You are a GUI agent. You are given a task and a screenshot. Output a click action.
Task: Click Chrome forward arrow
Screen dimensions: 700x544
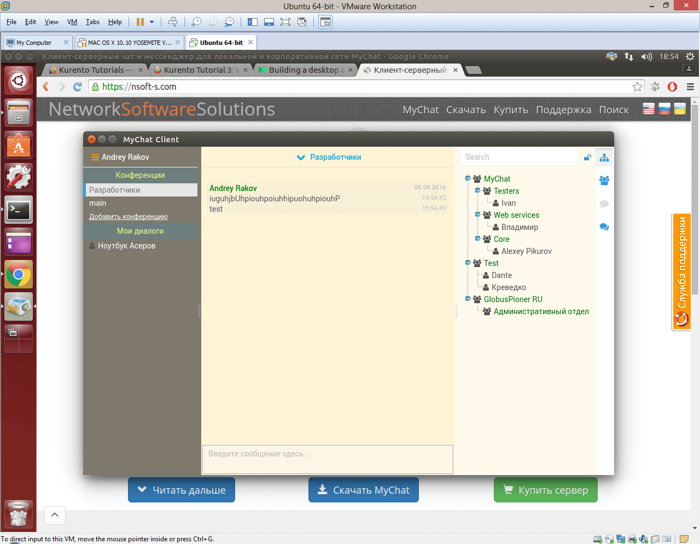point(62,86)
